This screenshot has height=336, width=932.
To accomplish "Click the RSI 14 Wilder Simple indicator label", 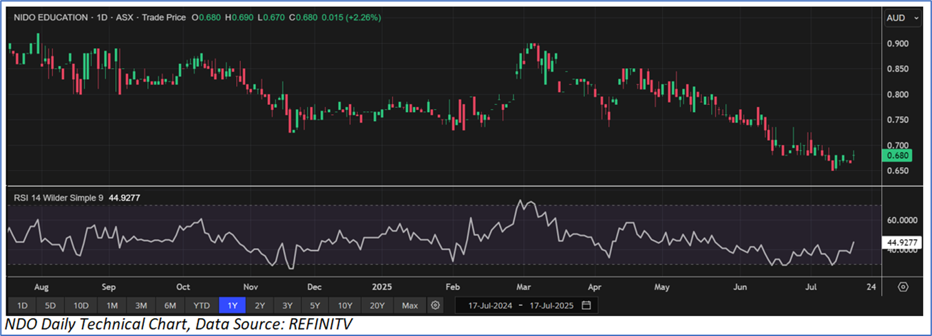I will coord(59,198).
